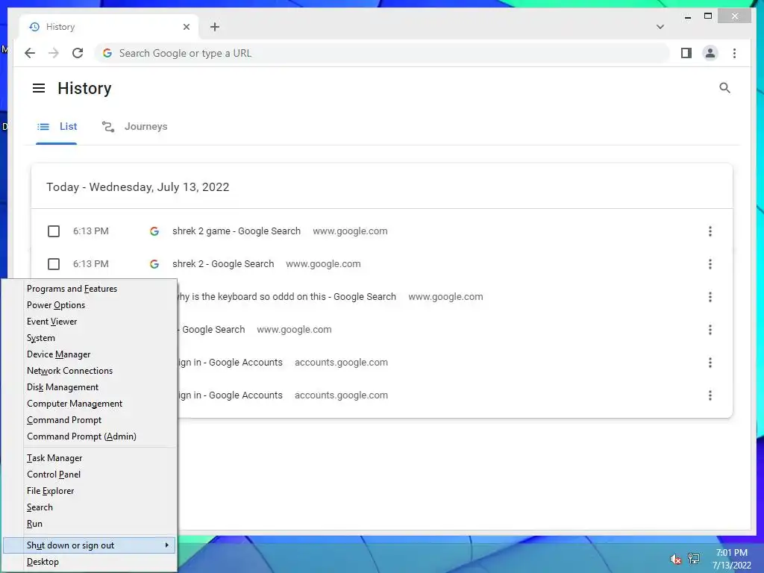The width and height of the screenshot is (764, 573).
Task: Expand the tab search chevron
Action: tap(660, 27)
